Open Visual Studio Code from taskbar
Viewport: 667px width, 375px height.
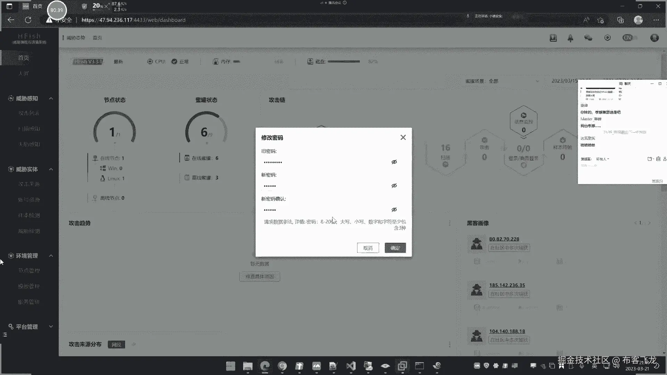point(351,366)
